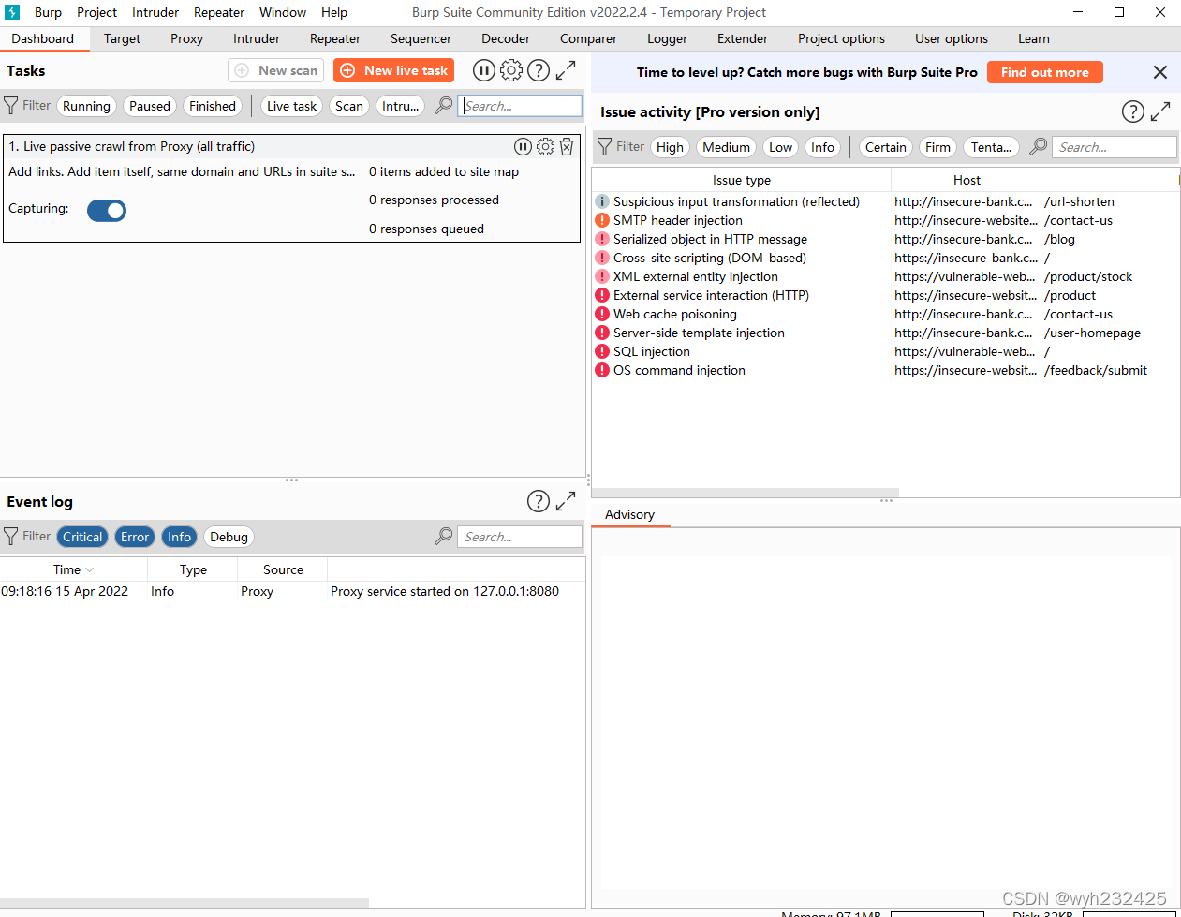1181x917 pixels.
Task: Toggle the Finished tasks filter
Action: (x=213, y=106)
